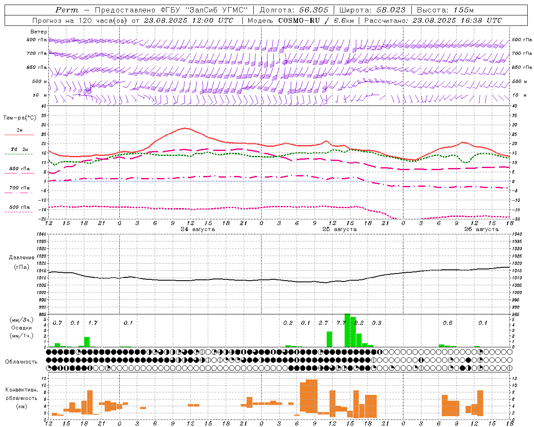Click the model label "COSMO-RU / 6.6км"
This screenshot has height=427, width=534.
point(316,20)
